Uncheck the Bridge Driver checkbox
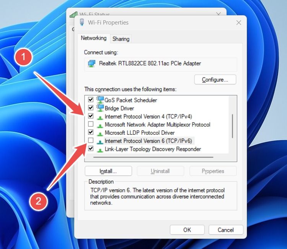The height and width of the screenshot is (249, 287). [x=91, y=108]
